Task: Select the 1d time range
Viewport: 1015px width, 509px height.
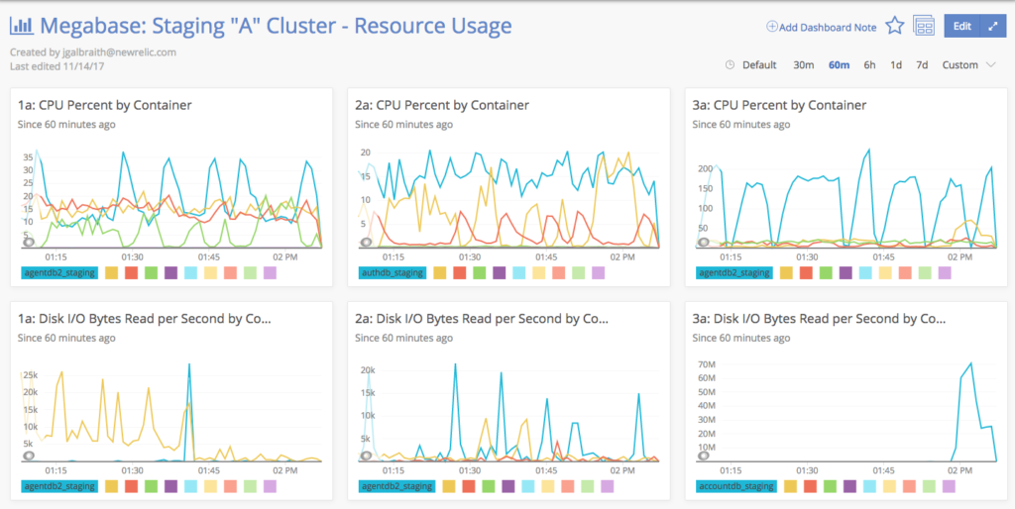Action: point(896,64)
